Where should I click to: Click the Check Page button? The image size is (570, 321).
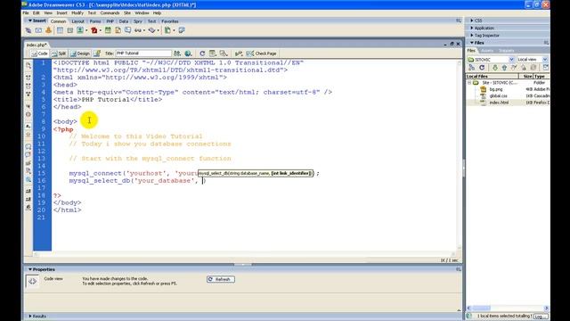click(x=262, y=53)
